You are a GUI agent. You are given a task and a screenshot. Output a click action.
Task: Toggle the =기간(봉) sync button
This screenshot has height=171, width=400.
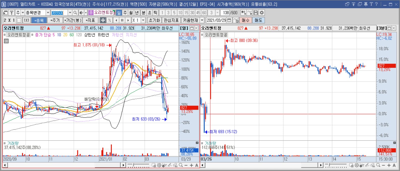click(x=73, y=20)
